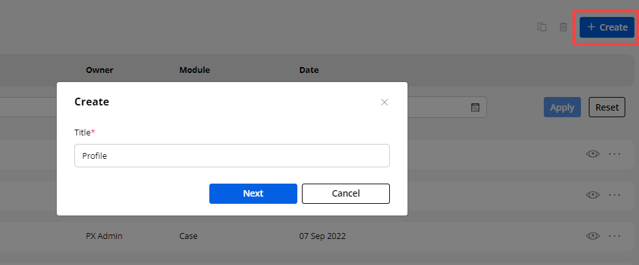View the first row via eye icon
Viewport: 639px width, 265px height.
click(x=593, y=154)
